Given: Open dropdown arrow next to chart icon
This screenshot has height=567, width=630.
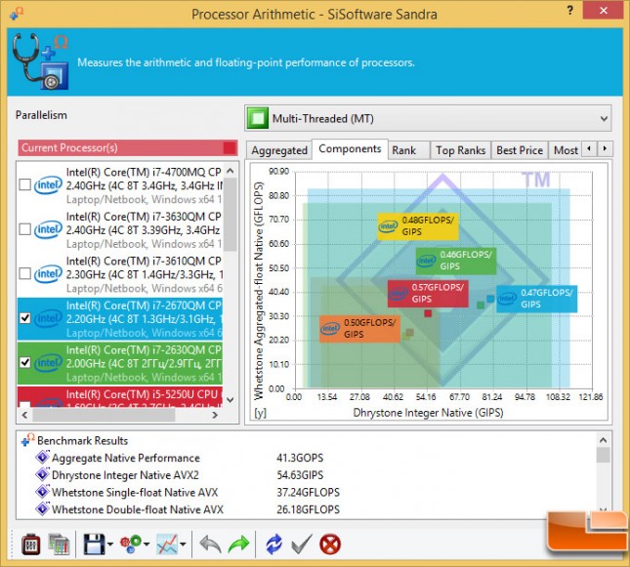Looking at the screenshot, I should click(x=184, y=545).
